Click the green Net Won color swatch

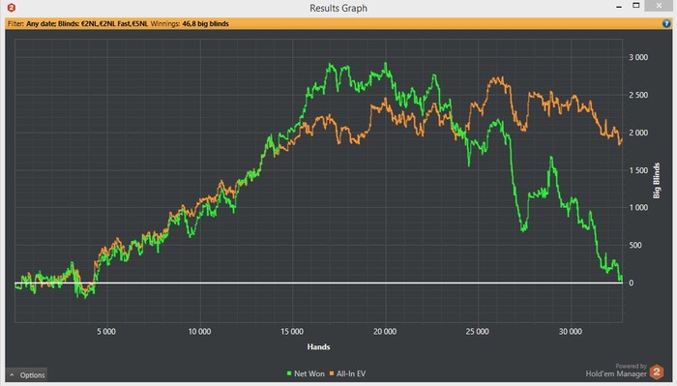tap(289, 373)
